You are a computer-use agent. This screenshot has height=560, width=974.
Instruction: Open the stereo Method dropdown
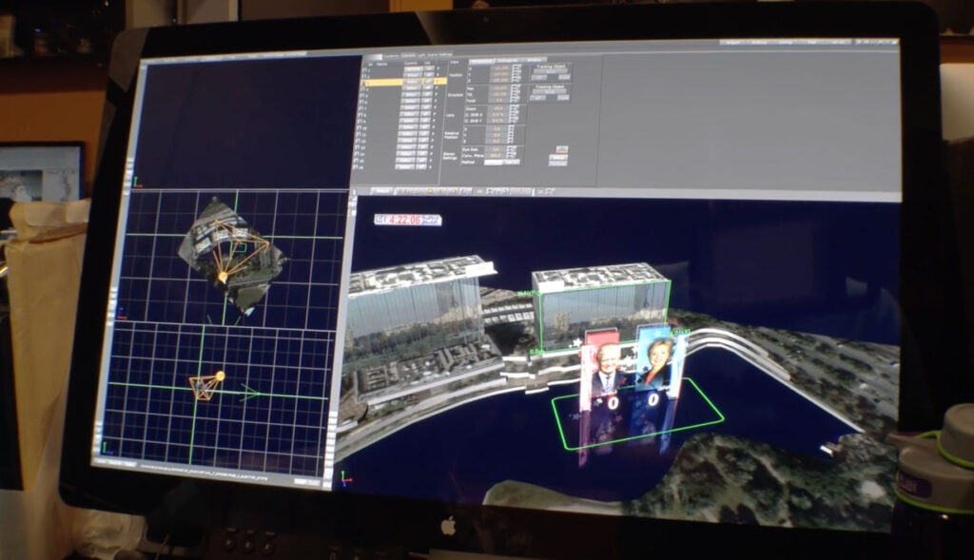[x=495, y=161]
